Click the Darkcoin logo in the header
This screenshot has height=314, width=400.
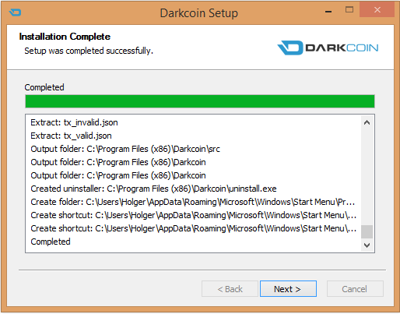[328, 48]
